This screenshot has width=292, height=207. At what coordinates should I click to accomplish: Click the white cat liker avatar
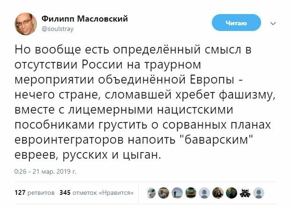[150, 192]
